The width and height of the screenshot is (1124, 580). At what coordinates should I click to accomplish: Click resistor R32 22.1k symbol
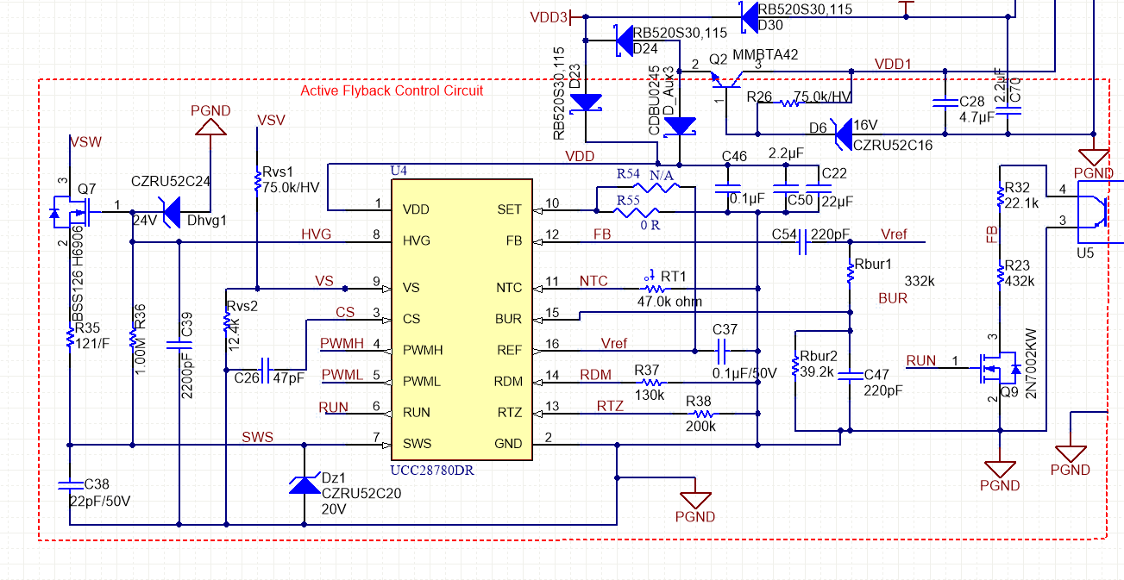[x=1000, y=195]
